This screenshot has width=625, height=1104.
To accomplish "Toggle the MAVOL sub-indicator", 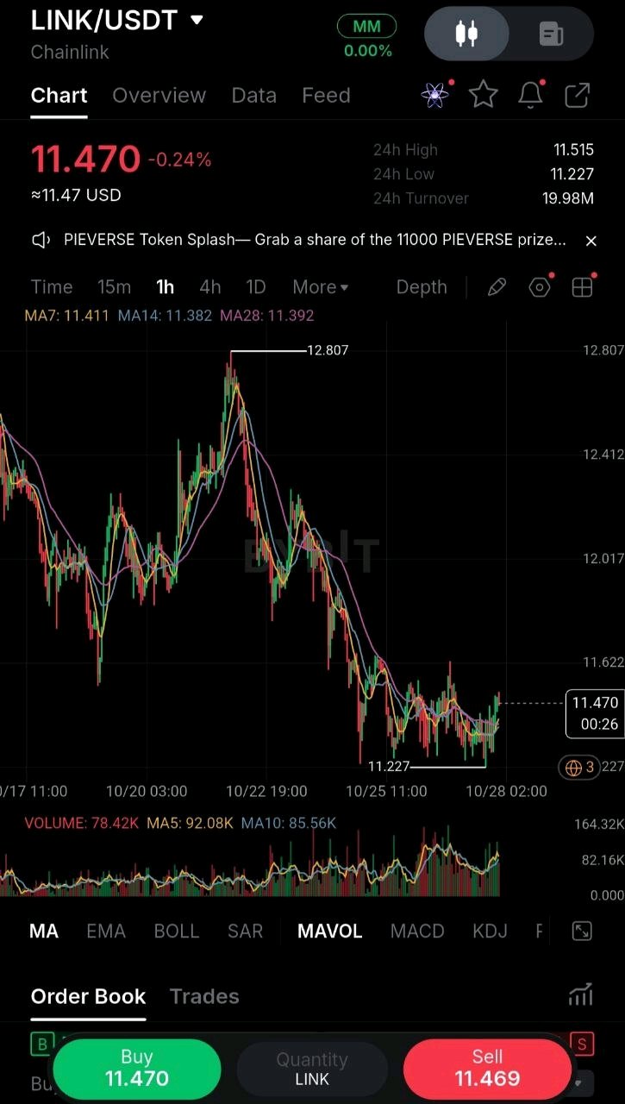I will 330,931.
